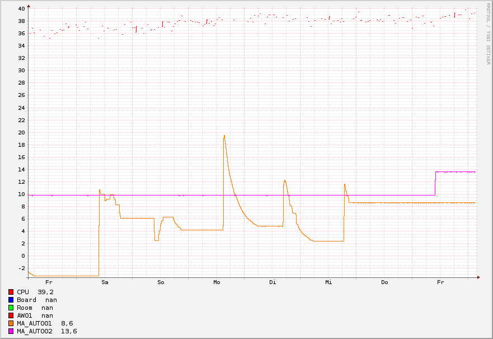Select the red AW01 legend swatch
Image resolution: width=493 pixels, height=339 pixels.
(x=11, y=315)
